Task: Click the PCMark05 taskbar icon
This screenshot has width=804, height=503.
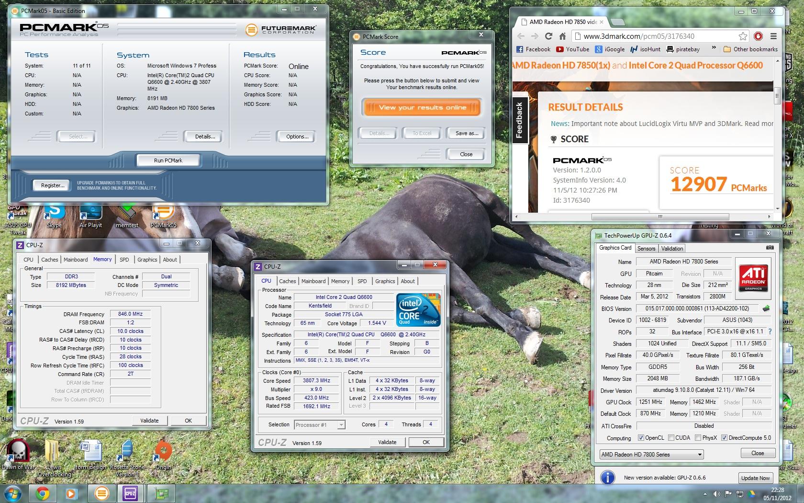Action: pyautogui.click(x=101, y=493)
